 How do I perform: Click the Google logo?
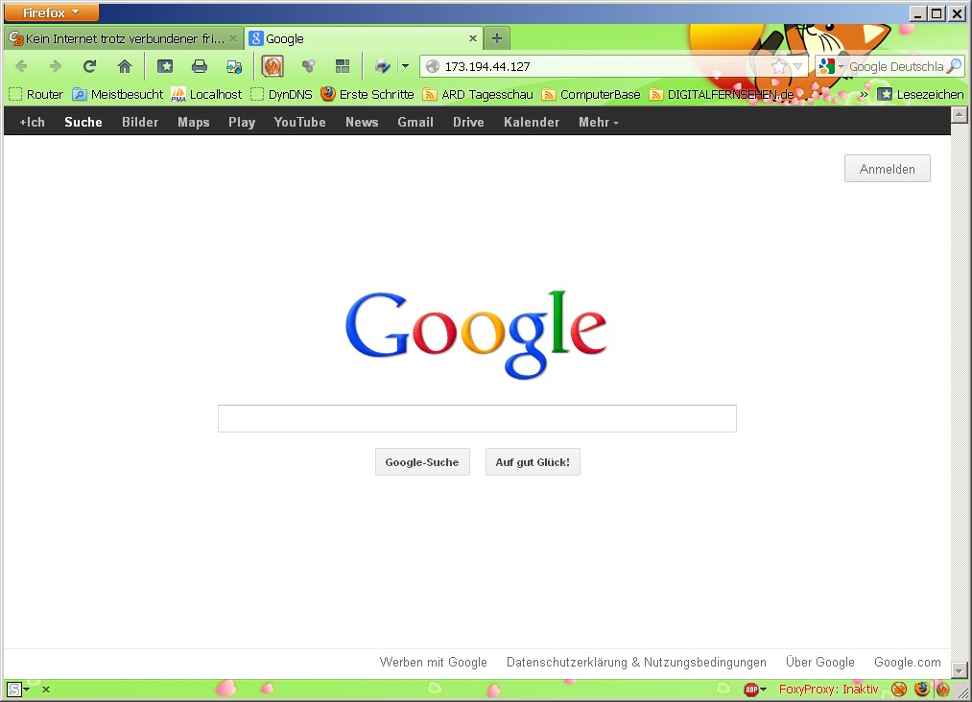[x=476, y=334]
